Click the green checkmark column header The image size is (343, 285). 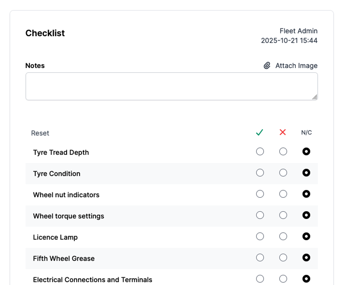[260, 133]
